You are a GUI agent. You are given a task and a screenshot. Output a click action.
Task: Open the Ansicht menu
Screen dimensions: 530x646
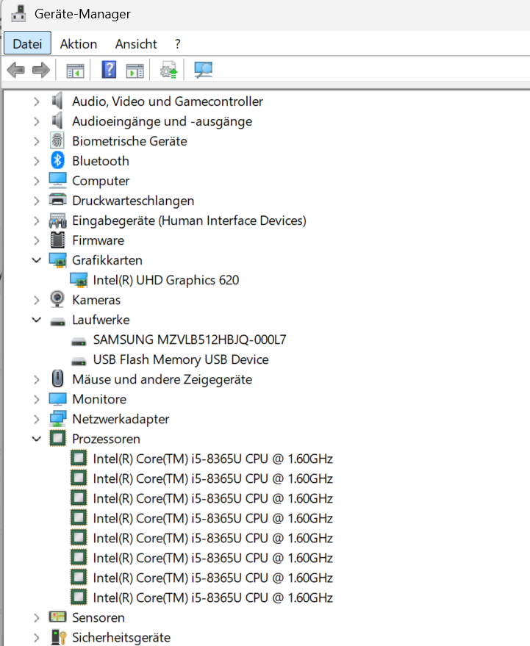click(x=136, y=43)
